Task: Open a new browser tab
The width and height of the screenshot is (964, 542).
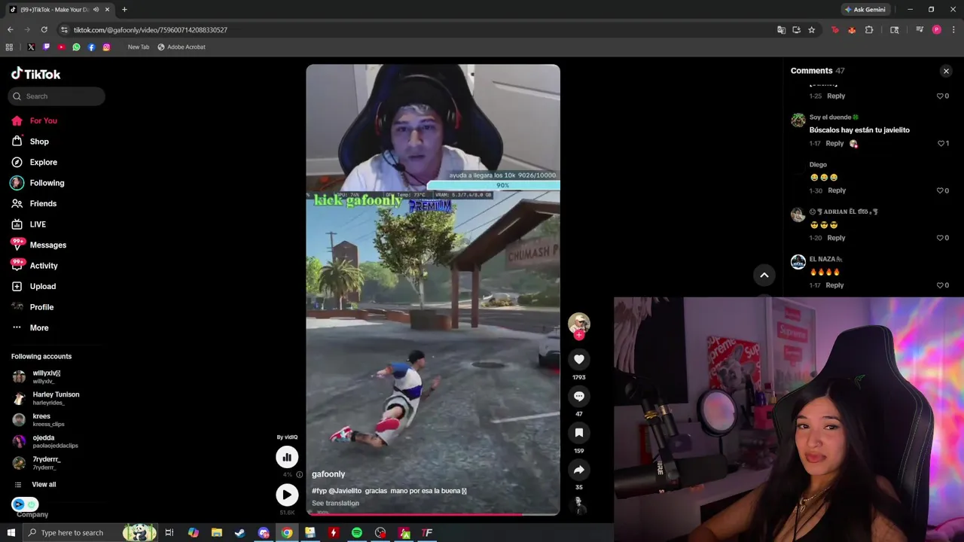Action: click(124, 10)
